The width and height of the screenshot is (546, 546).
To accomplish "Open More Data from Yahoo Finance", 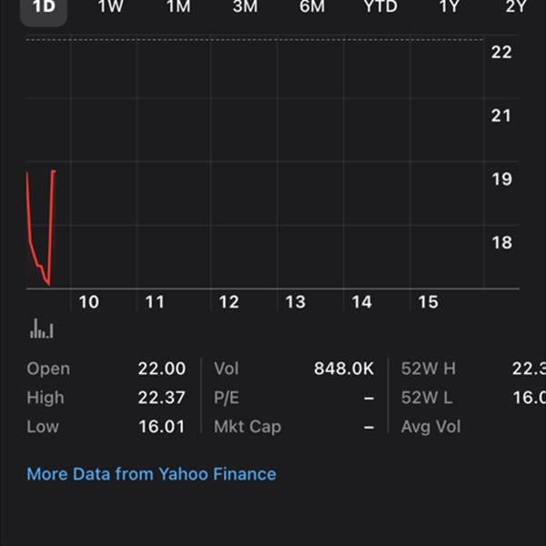I will (x=151, y=474).
